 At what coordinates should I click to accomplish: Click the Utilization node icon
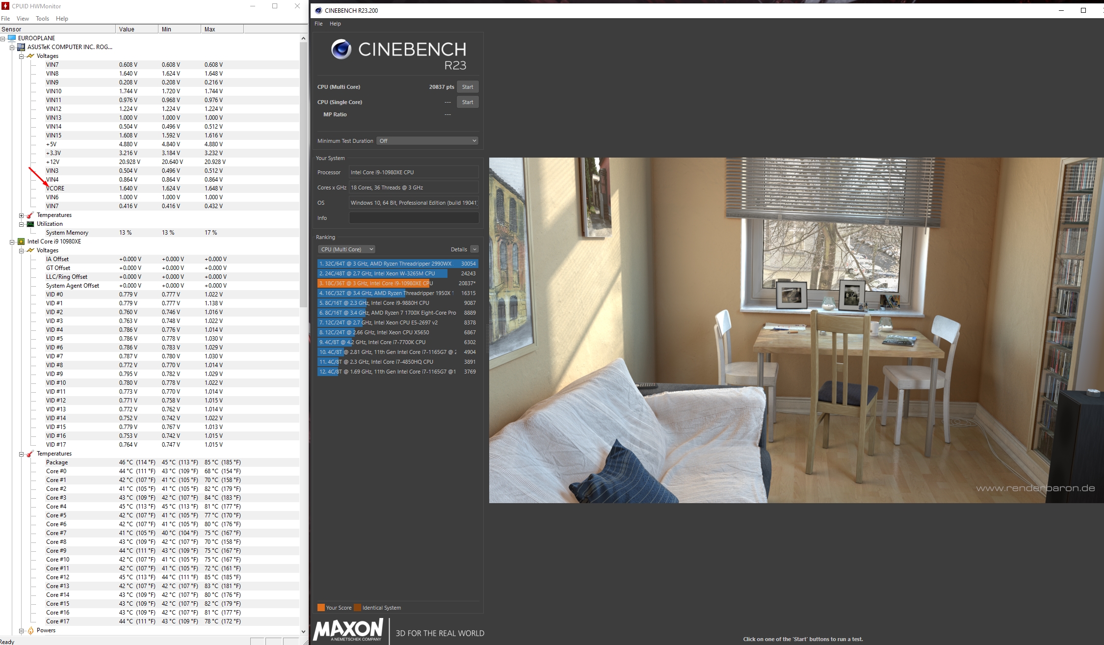[30, 224]
